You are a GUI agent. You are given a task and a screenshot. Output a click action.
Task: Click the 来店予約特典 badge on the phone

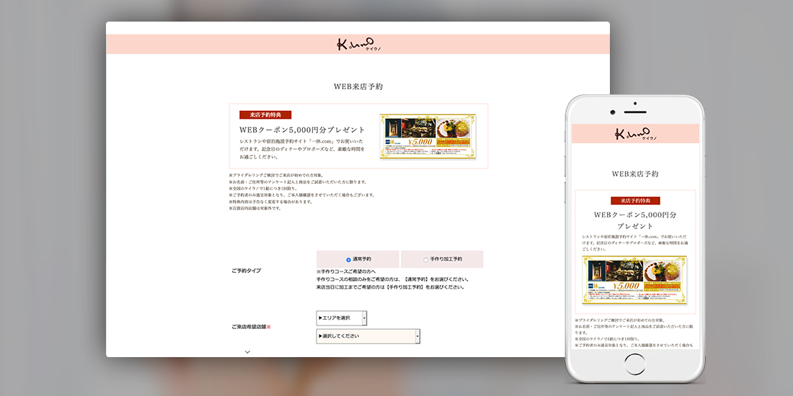(635, 201)
